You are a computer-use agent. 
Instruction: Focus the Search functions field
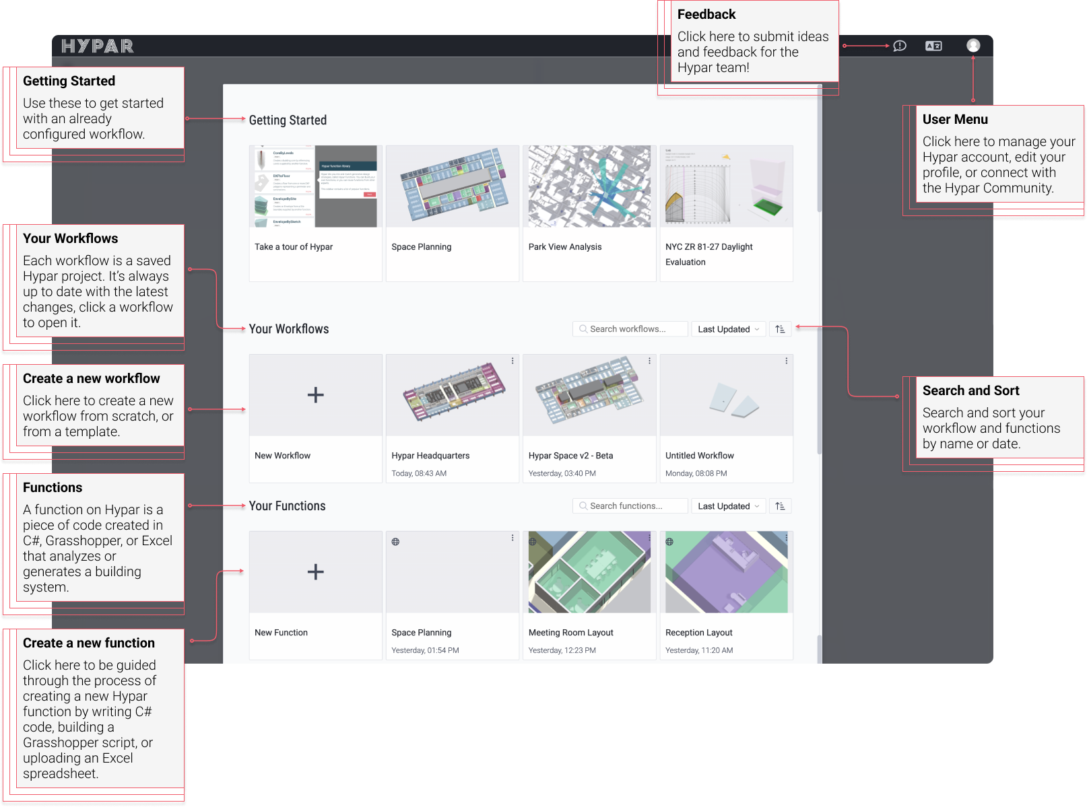630,506
